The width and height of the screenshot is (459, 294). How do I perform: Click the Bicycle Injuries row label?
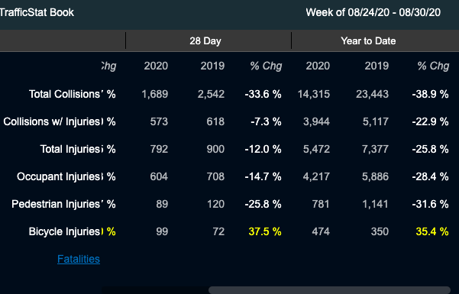pyautogui.click(x=64, y=231)
